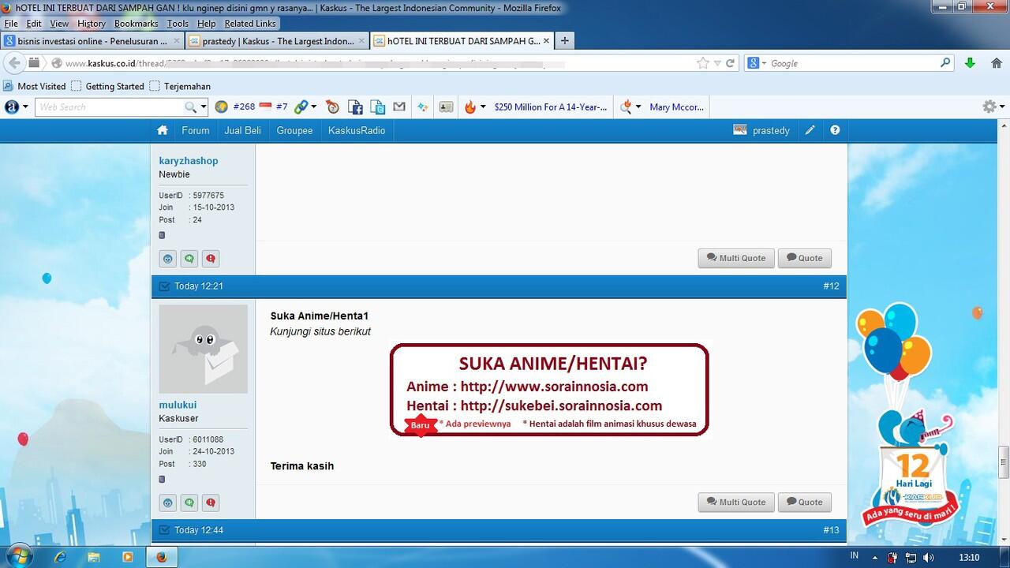This screenshot has width=1010, height=568.
Task: Click Multi Quote on mulukui's post
Action: [736, 502]
